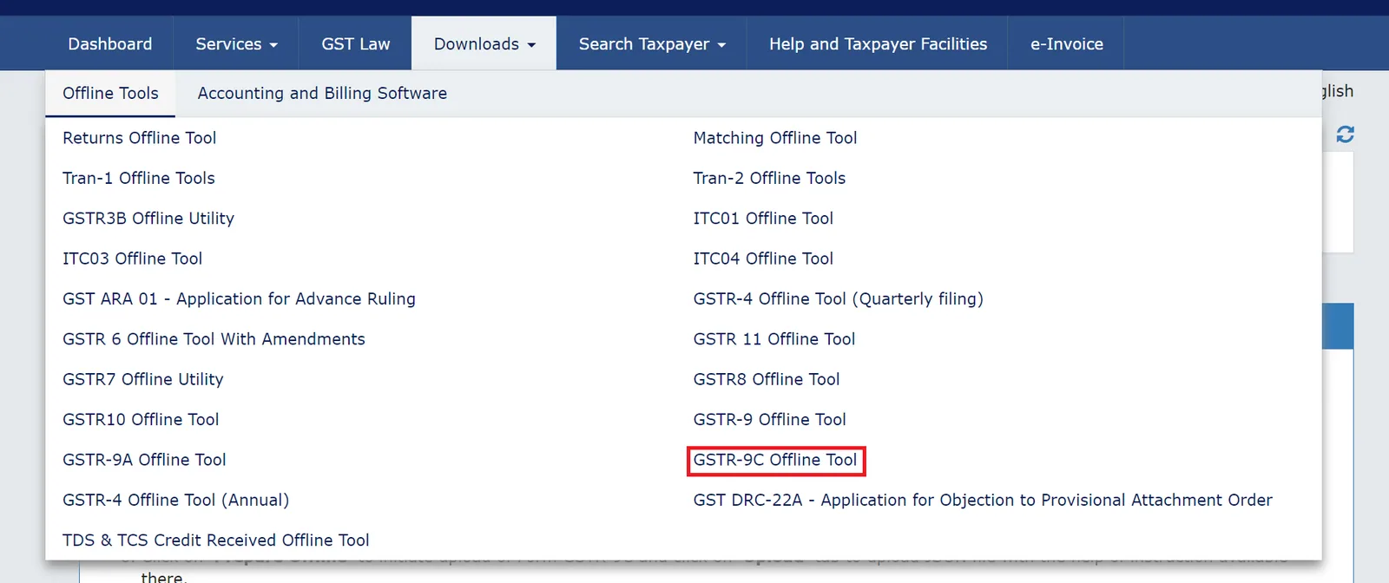Open GSTR7 Offline Utility

[143, 379]
